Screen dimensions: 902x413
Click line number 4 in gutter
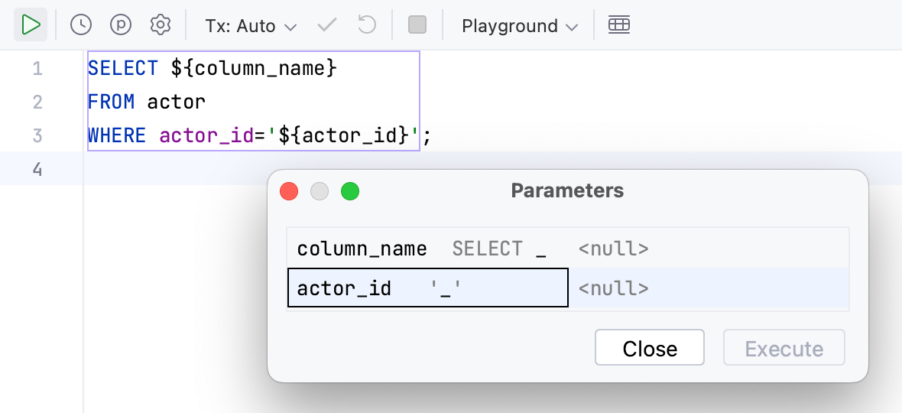pyautogui.click(x=37, y=169)
